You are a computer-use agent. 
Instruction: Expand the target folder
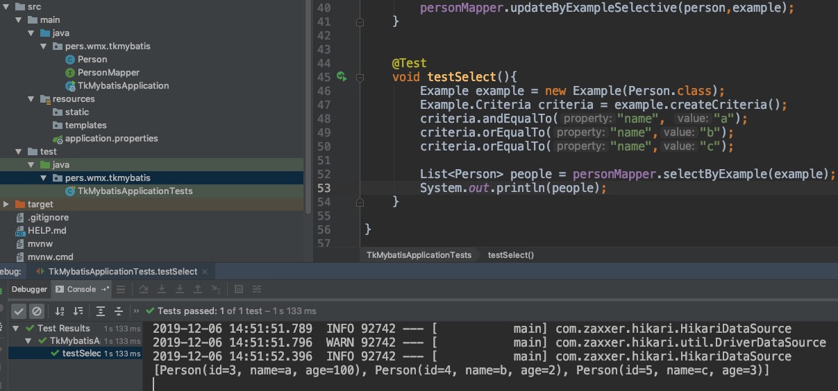[x=6, y=205]
